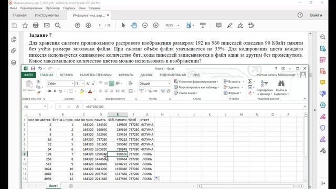Click the AutoSum sigma icon
336x189 pixels.
250,81
